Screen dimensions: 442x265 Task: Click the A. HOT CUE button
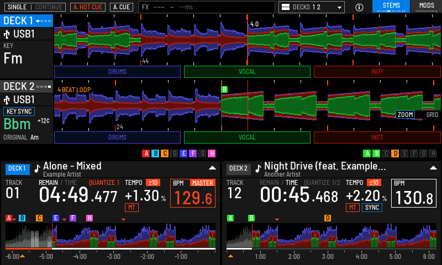[88, 7]
